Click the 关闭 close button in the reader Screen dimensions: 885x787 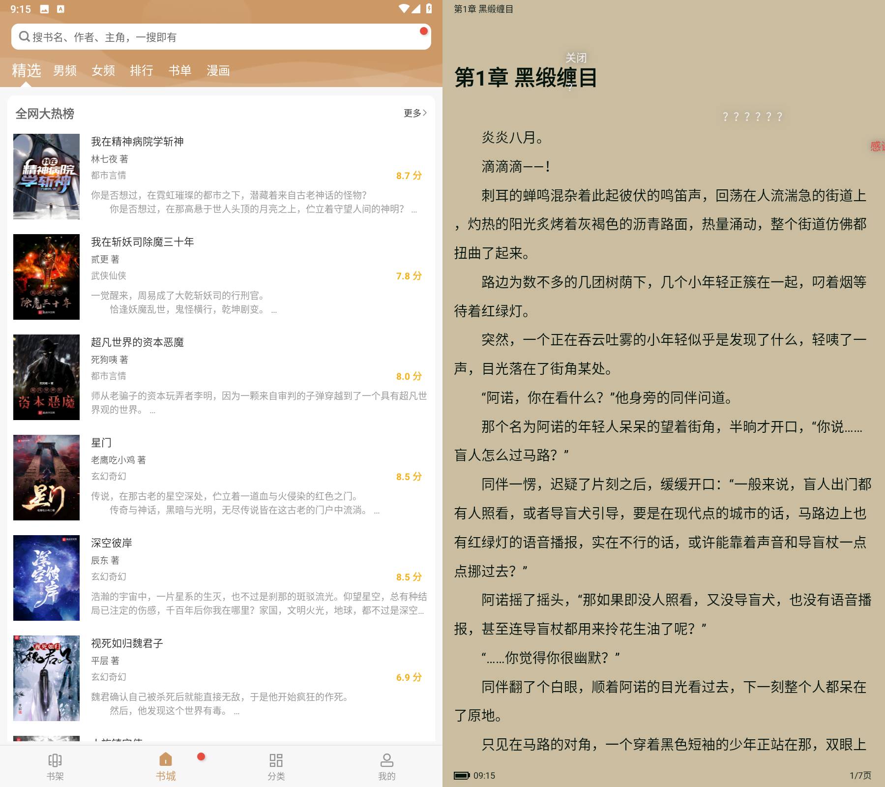pyautogui.click(x=576, y=58)
